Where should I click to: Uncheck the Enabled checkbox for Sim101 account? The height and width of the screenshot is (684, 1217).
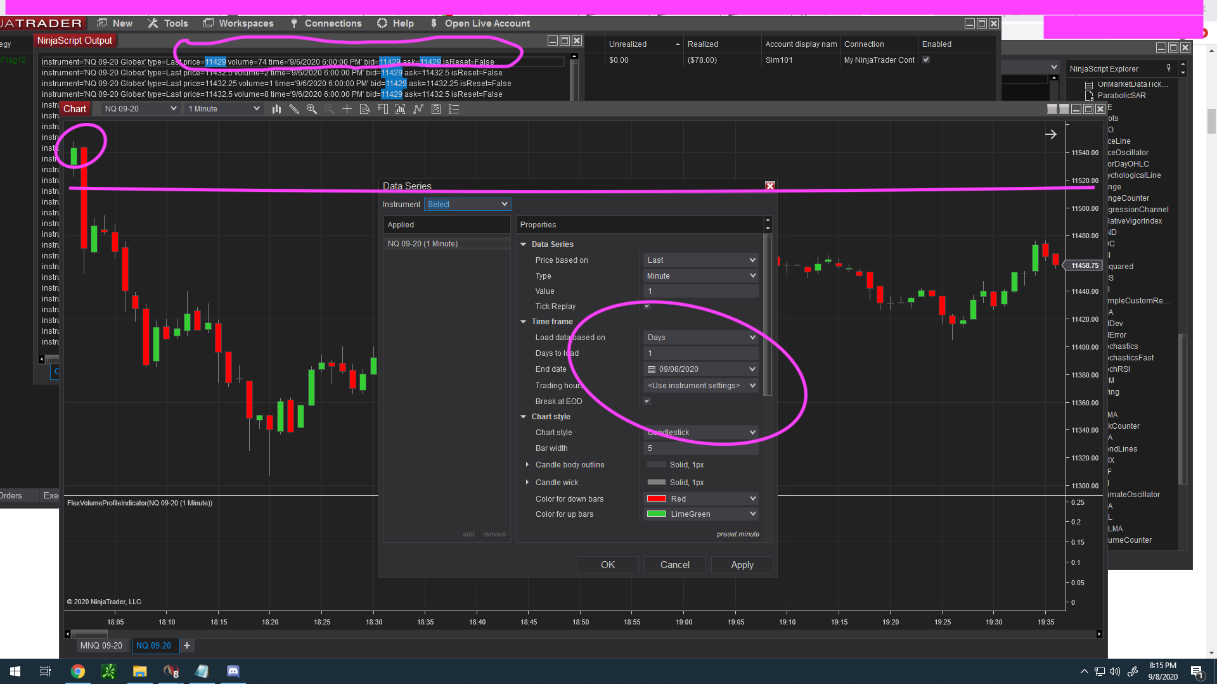926,60
